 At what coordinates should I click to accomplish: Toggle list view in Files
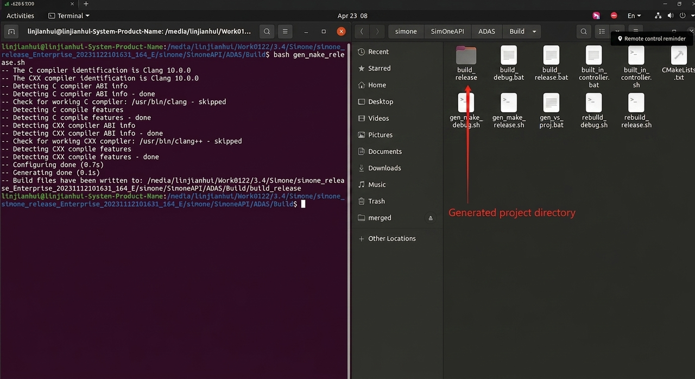[x=602, y=31]
